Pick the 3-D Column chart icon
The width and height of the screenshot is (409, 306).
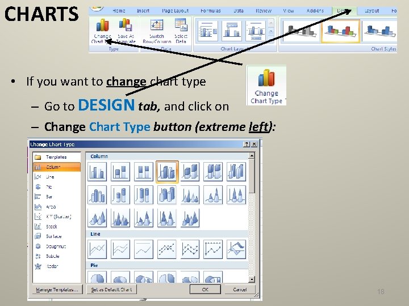[x=236, y=172]
